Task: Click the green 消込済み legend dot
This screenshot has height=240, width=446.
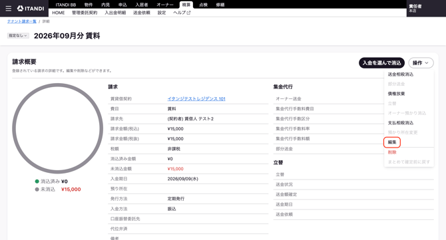Action: pos(37,181)
